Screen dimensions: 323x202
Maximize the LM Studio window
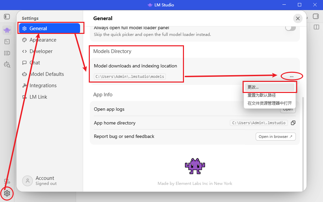point(300,5)
